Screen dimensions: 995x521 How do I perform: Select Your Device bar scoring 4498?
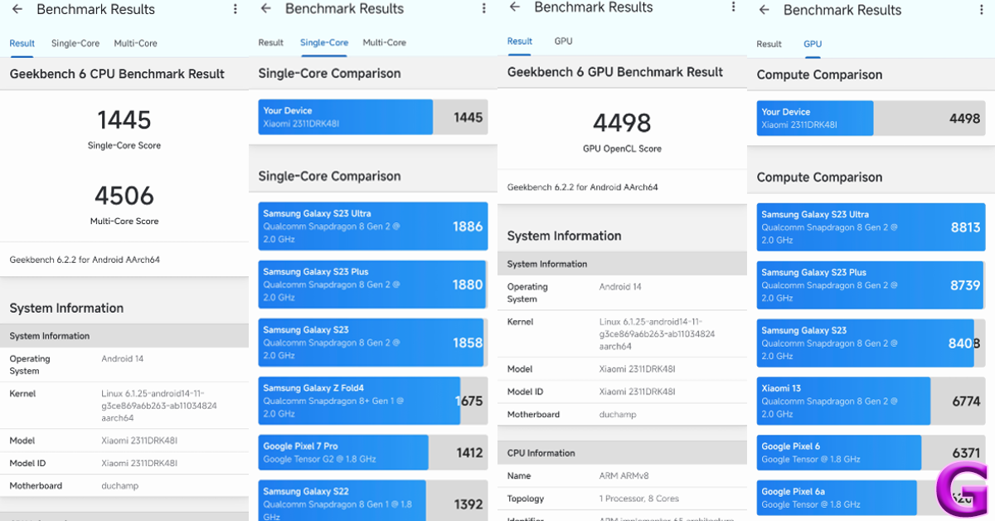pos(871,118)
